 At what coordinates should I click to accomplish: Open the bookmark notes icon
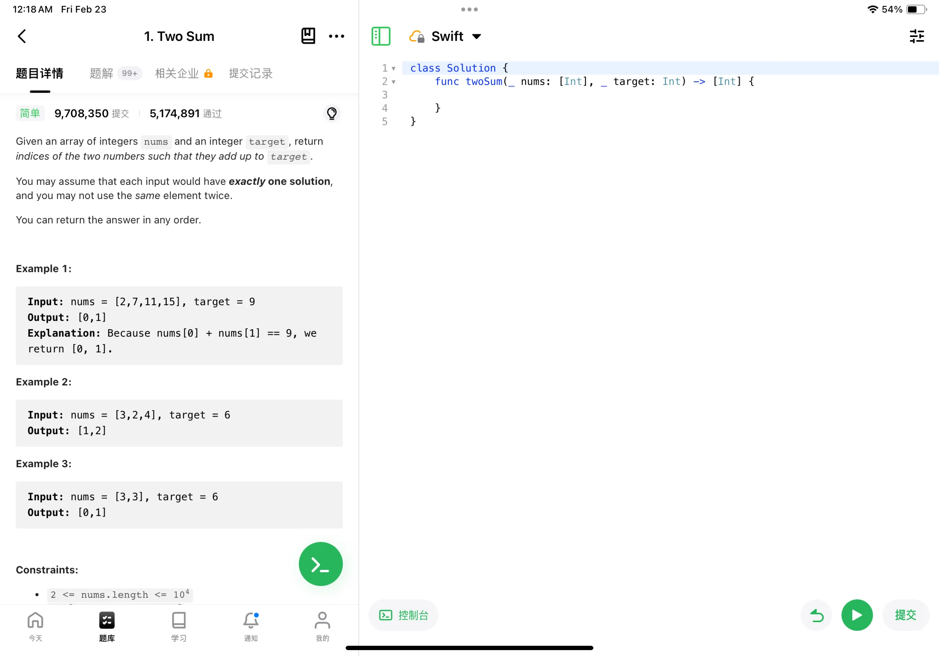308,36
